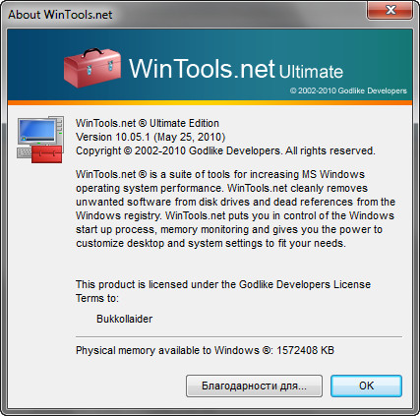Click the gray keyboard in the computer icon
This screenshot has height=416, width=420.
point(25,153)
